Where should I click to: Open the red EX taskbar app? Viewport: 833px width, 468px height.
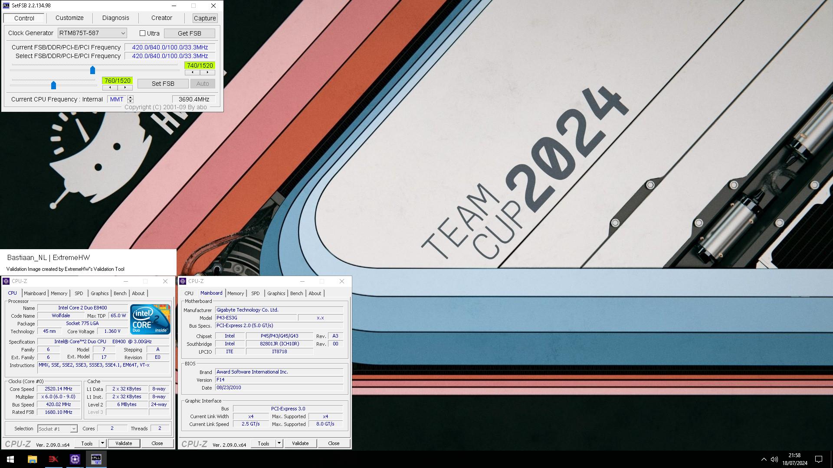pyautogui.click(x=53, y=459)
